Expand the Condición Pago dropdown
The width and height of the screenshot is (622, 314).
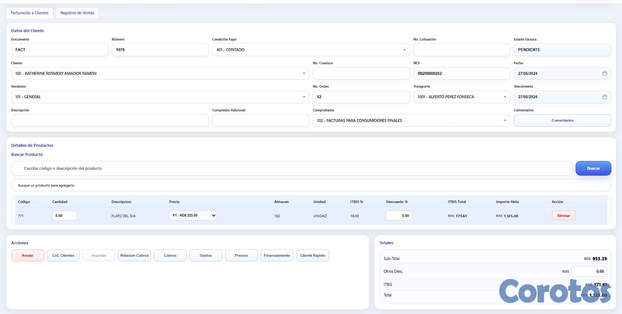point(404,50)
